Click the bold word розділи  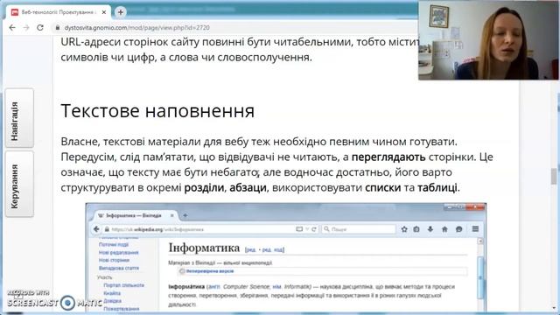[204, 187]
